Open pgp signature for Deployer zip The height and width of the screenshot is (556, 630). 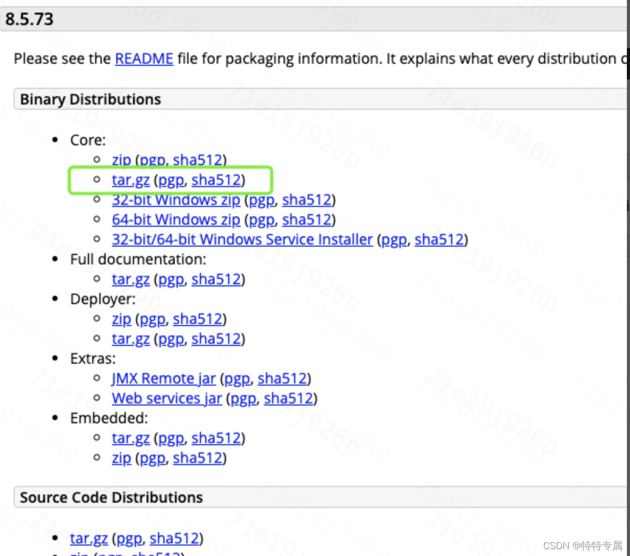tap(152, 319)
